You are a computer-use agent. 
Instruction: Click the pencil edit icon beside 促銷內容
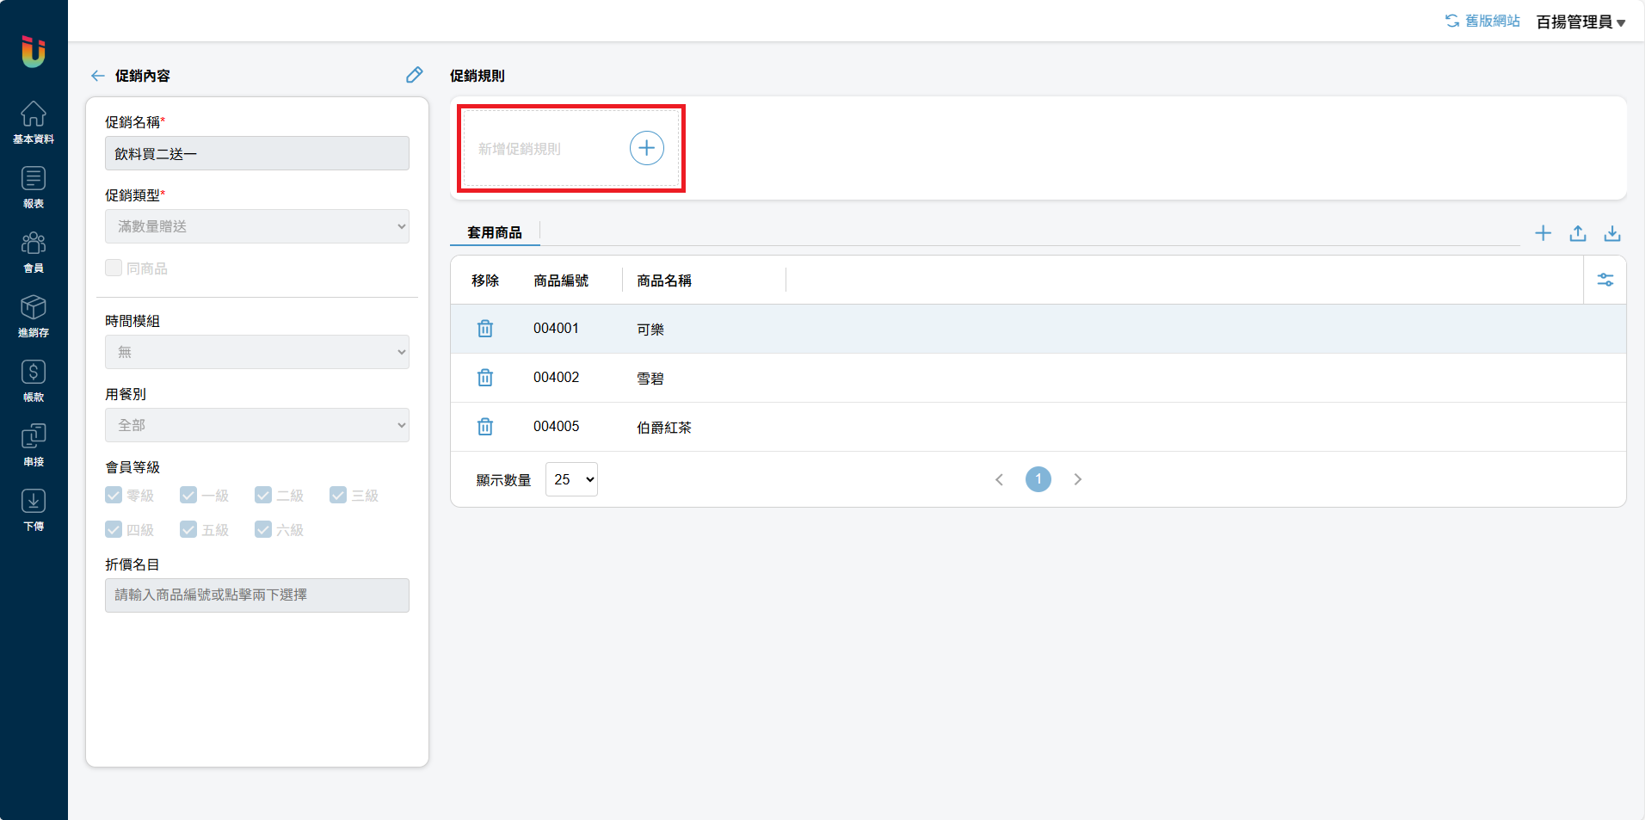tap(414, 76)
